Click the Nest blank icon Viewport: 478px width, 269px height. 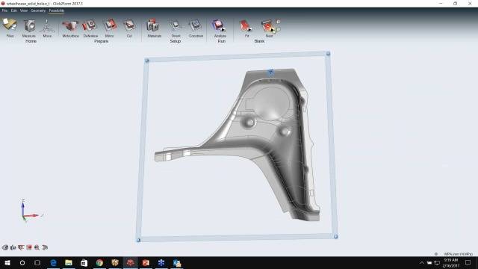[x=267, y=25]
